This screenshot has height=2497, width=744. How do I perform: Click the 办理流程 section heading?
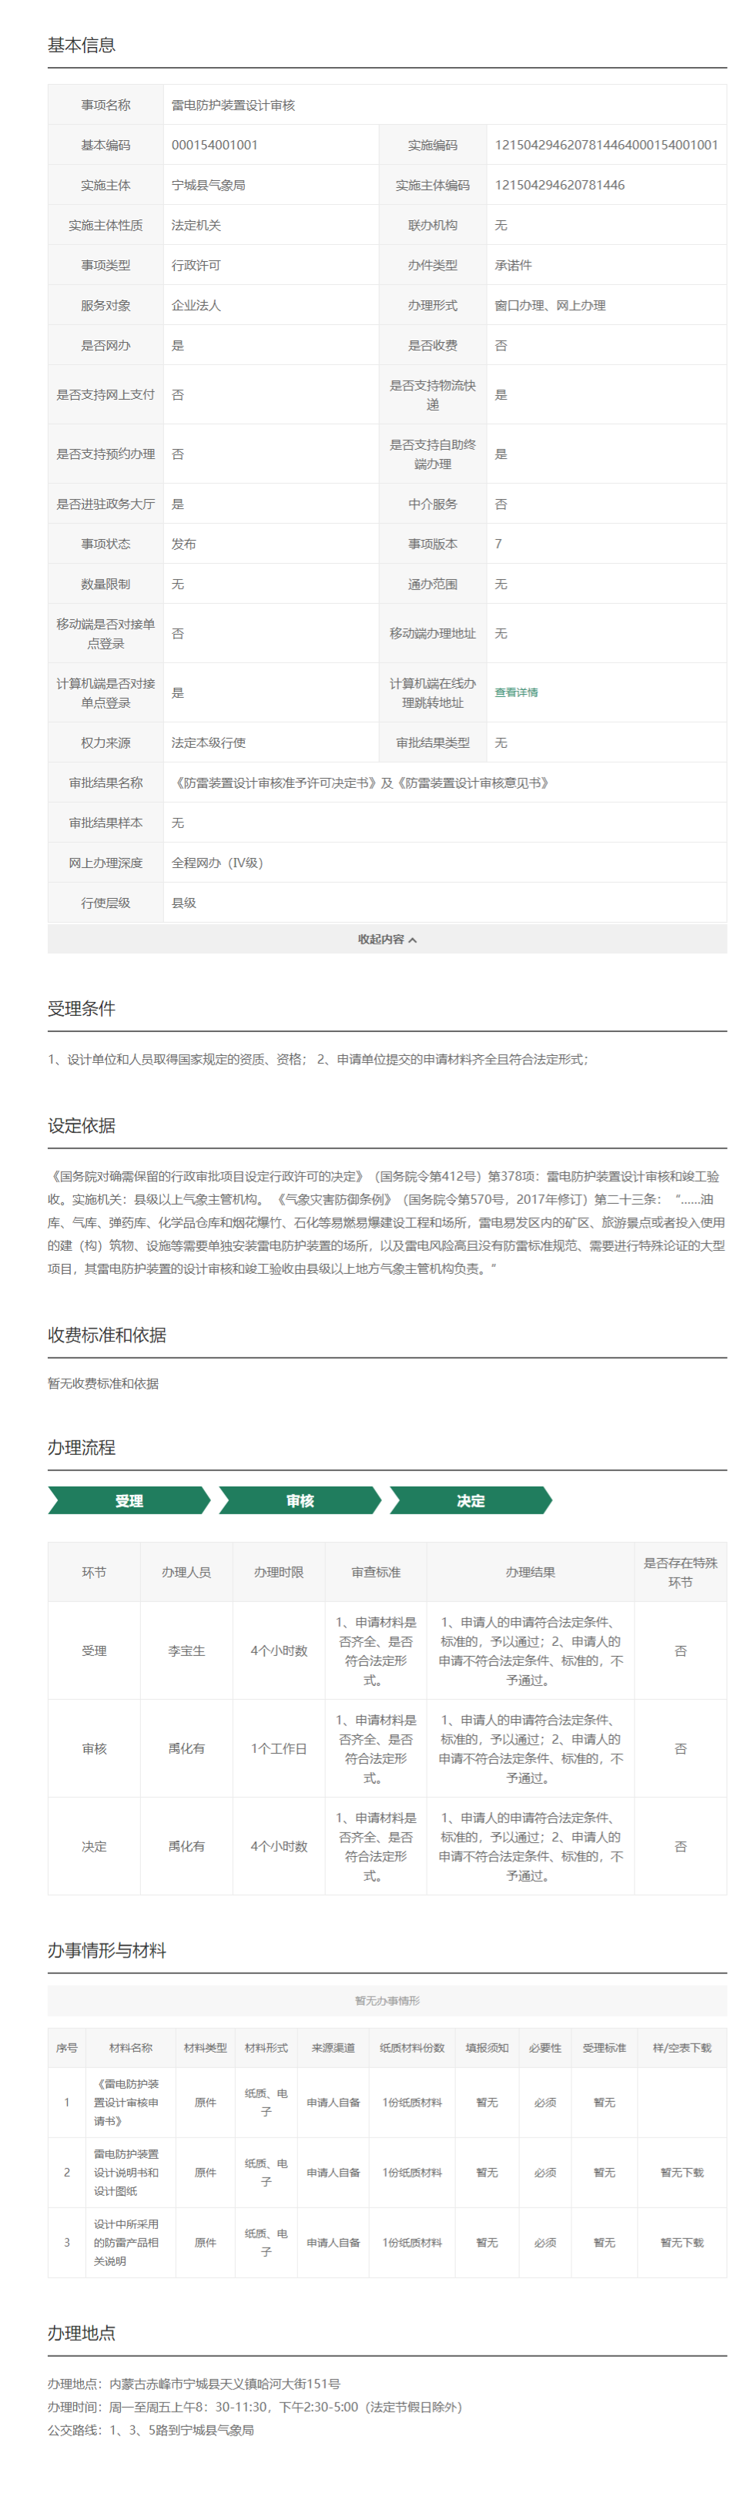tap(82, 1447)
